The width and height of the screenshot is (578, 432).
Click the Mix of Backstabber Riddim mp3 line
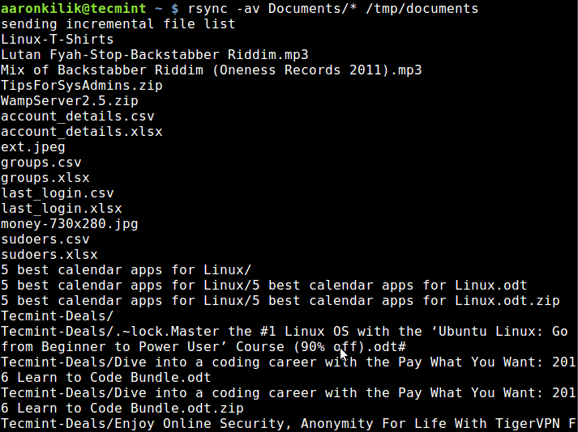pyautogui.click(x=212, y=70)
